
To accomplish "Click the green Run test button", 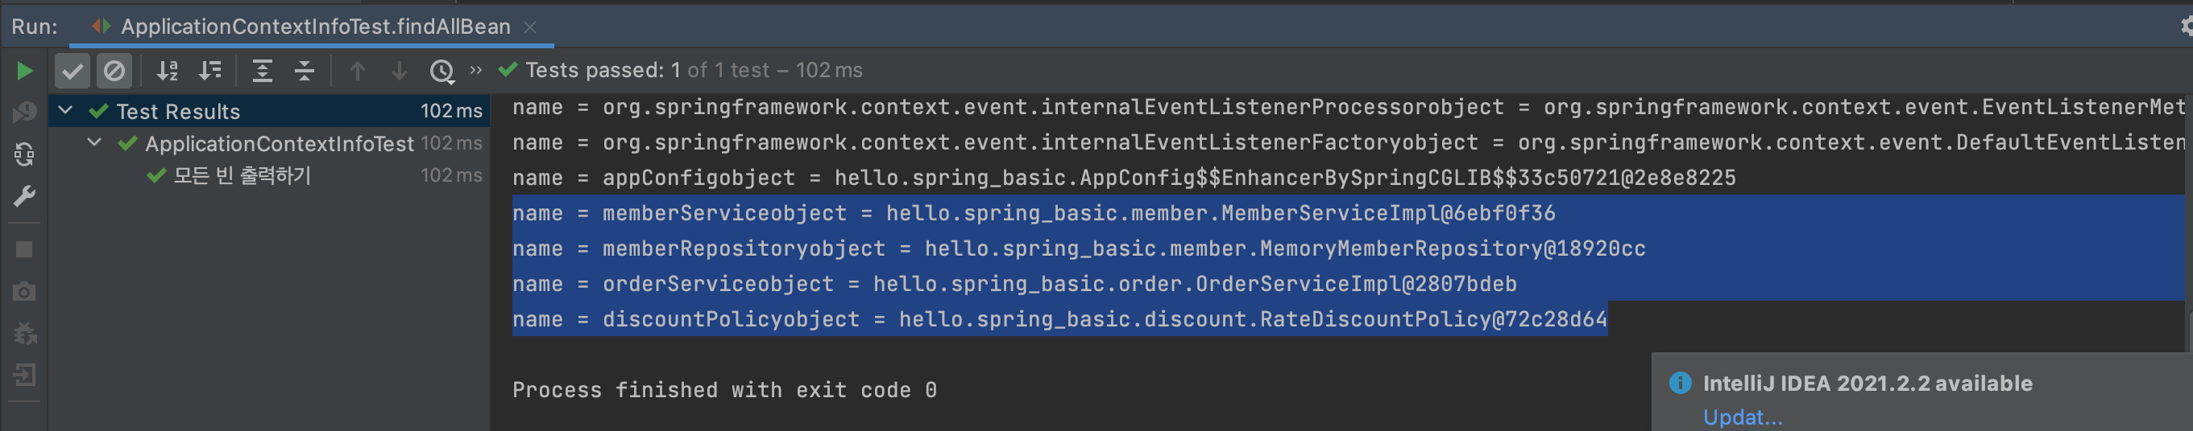I will click(x=25, y=71).
